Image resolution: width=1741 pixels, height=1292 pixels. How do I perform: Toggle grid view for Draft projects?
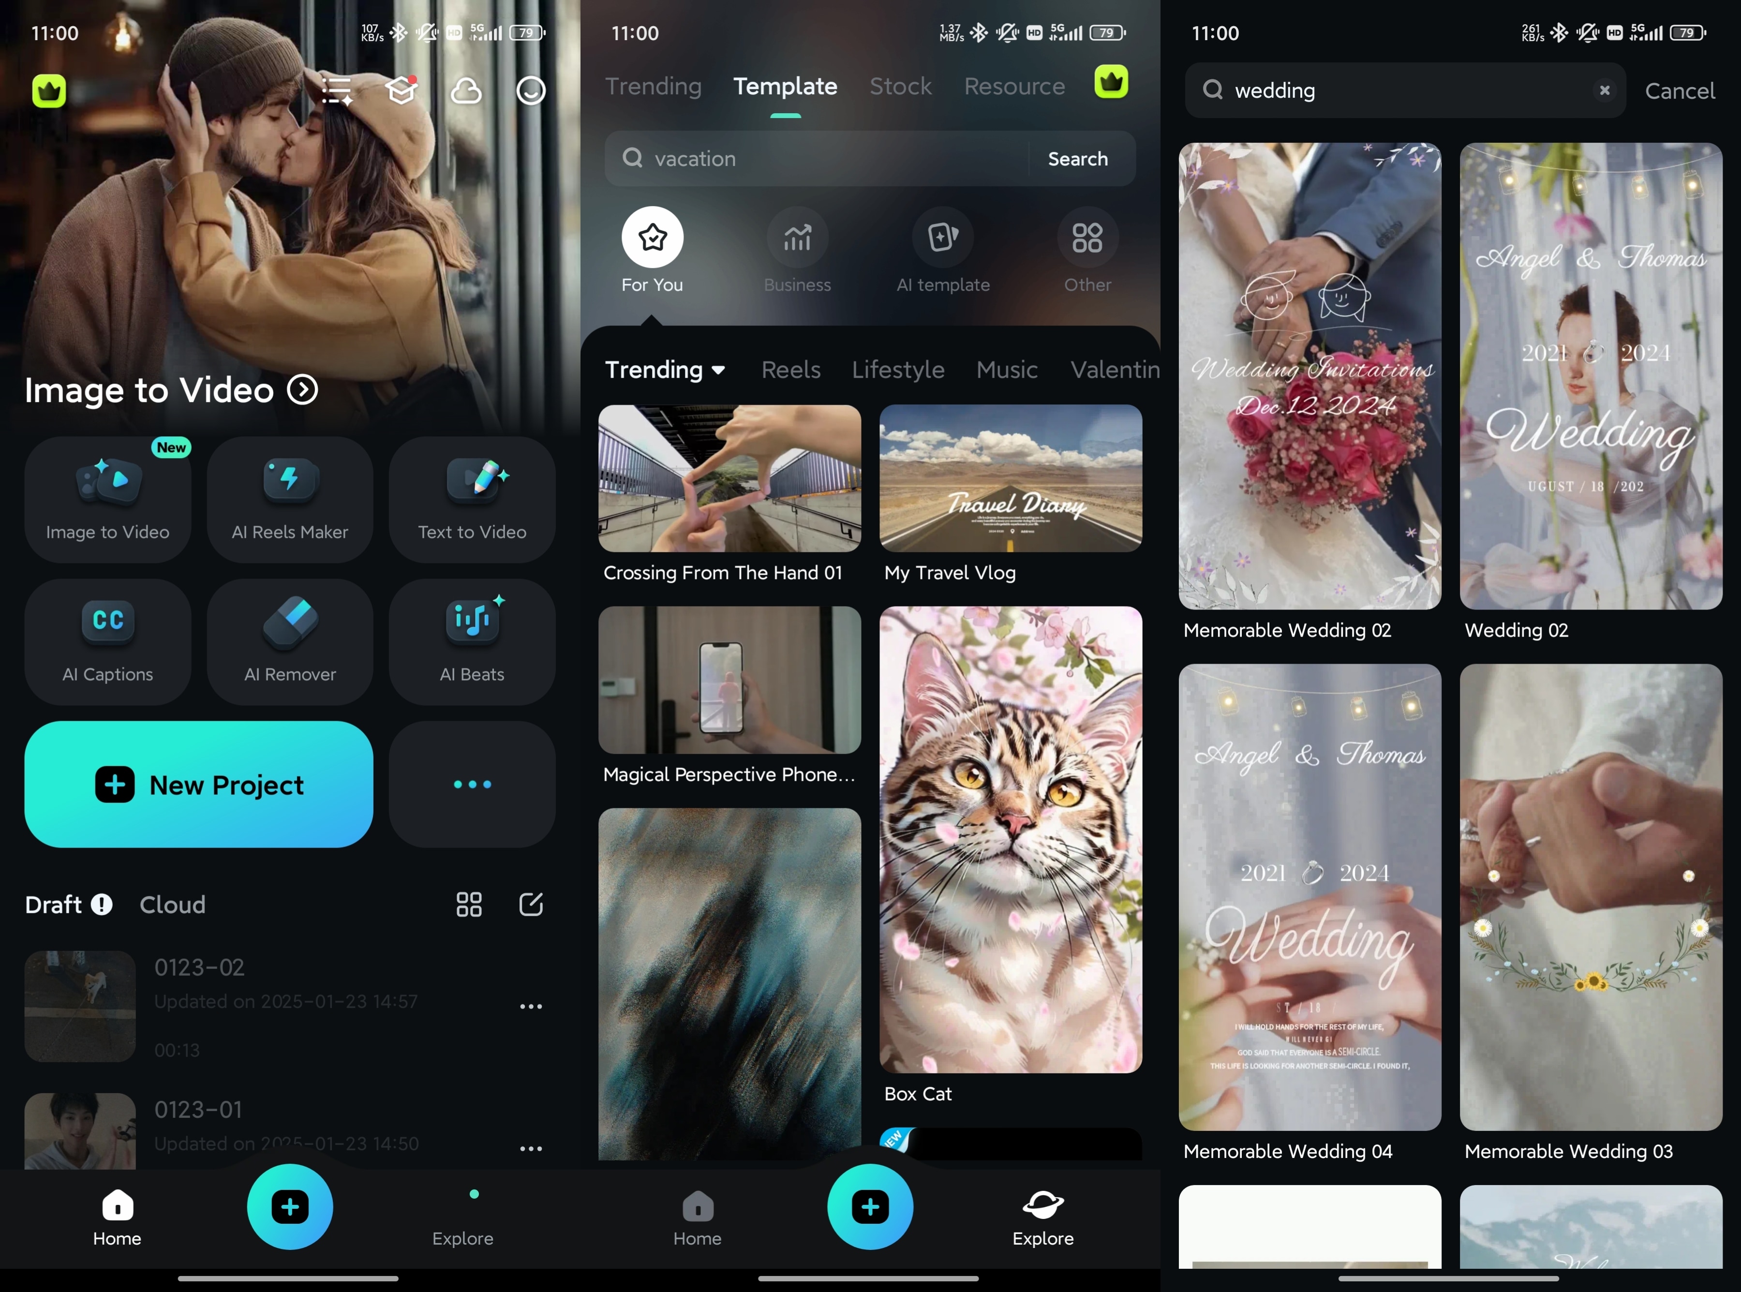[470, 903]
